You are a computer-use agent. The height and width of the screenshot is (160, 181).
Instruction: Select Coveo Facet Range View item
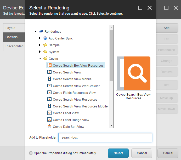tap(71, 120)
